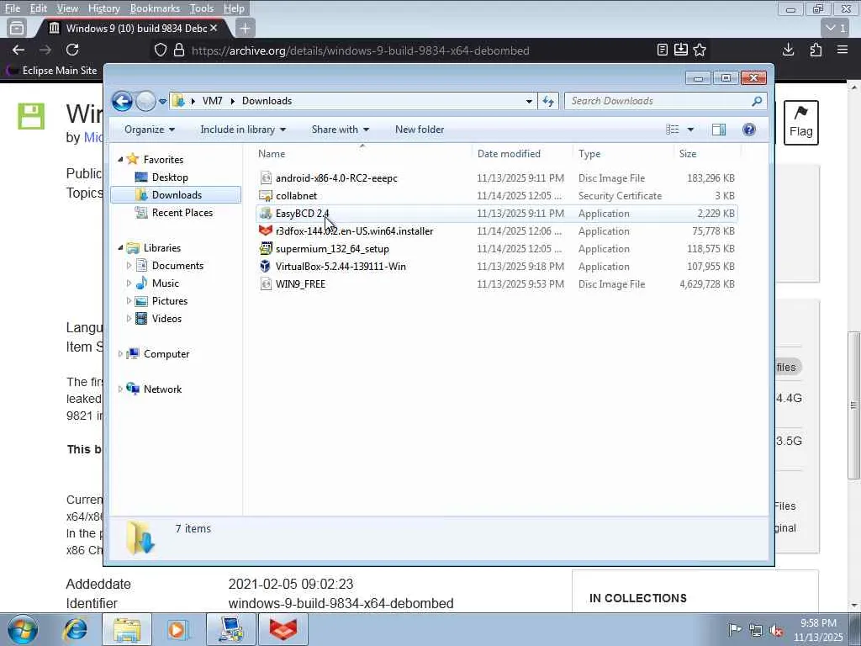Open the browser Edit menu
The image size is (861, 646).
pyautogui.click(x=38, y=8)
